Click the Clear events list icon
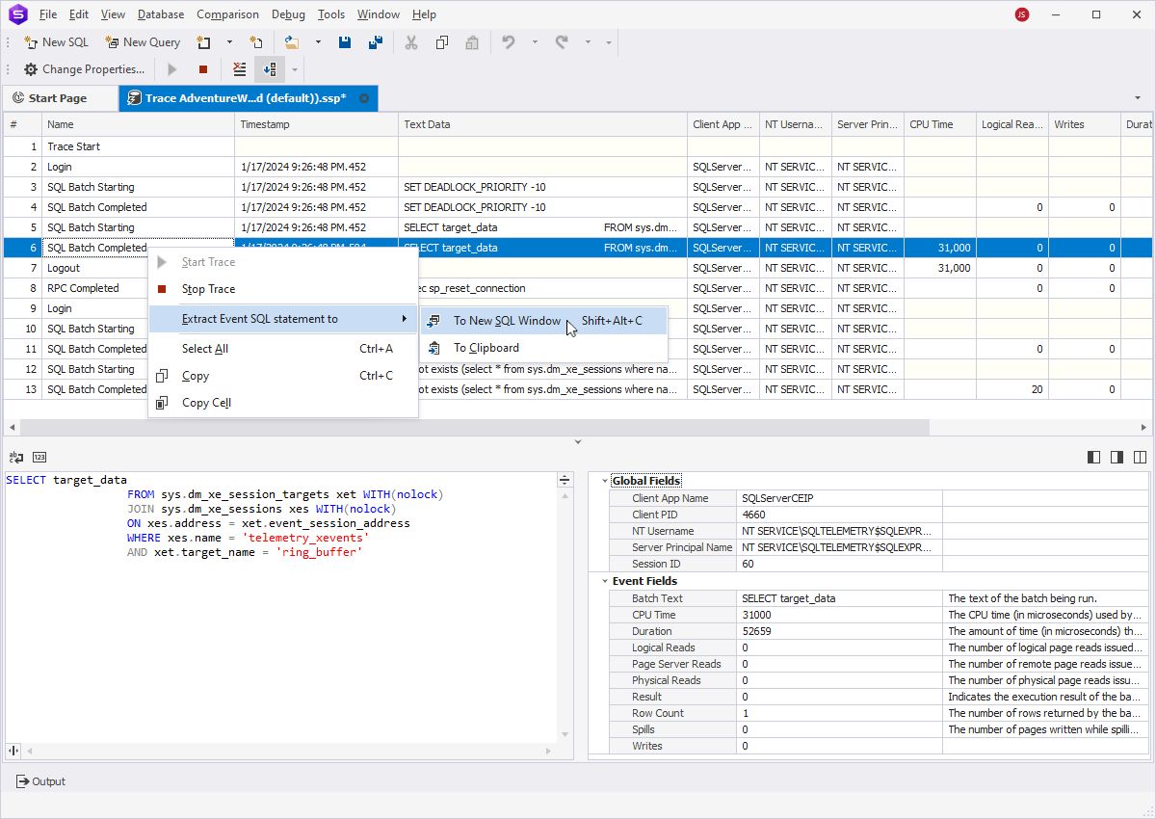Viewport: 1156px width, 819px height. coord(240,69)
